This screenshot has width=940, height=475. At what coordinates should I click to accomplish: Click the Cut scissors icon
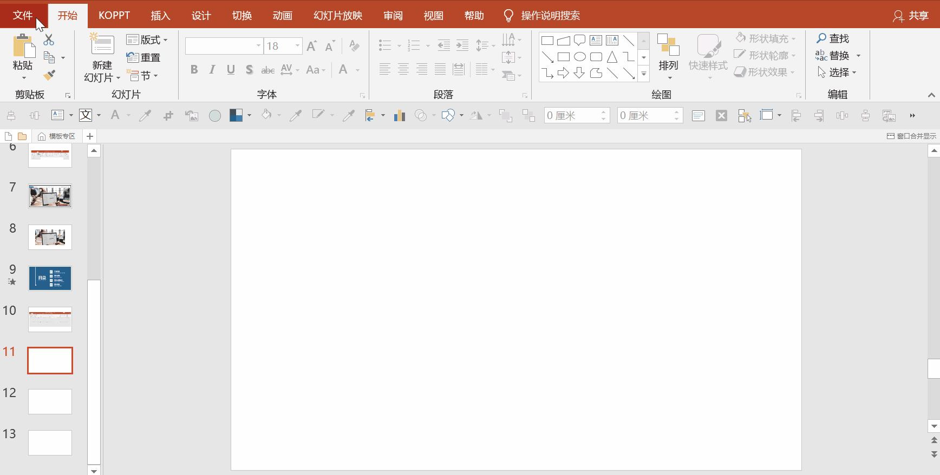tap(49, 39)
